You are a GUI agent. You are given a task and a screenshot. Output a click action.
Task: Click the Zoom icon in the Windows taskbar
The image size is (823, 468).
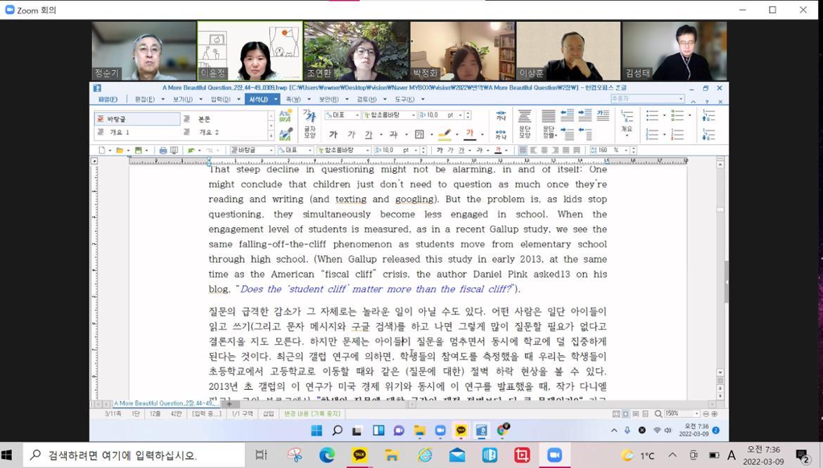(x=554, y=455)
